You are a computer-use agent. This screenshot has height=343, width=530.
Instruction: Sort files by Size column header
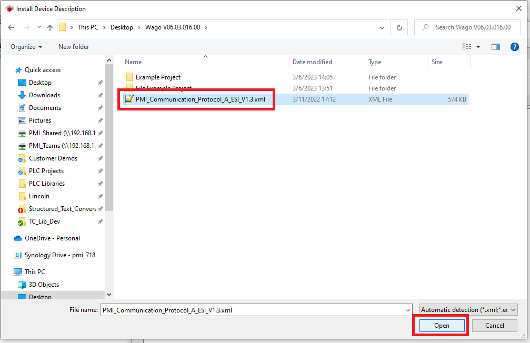point(437,62)
